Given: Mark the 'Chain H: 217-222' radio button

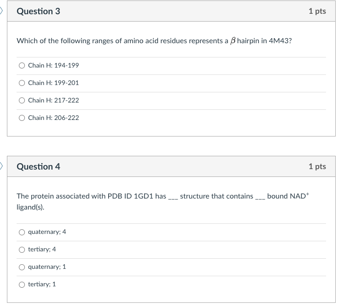Looking at the screenshot, I should tap(22, 101).
